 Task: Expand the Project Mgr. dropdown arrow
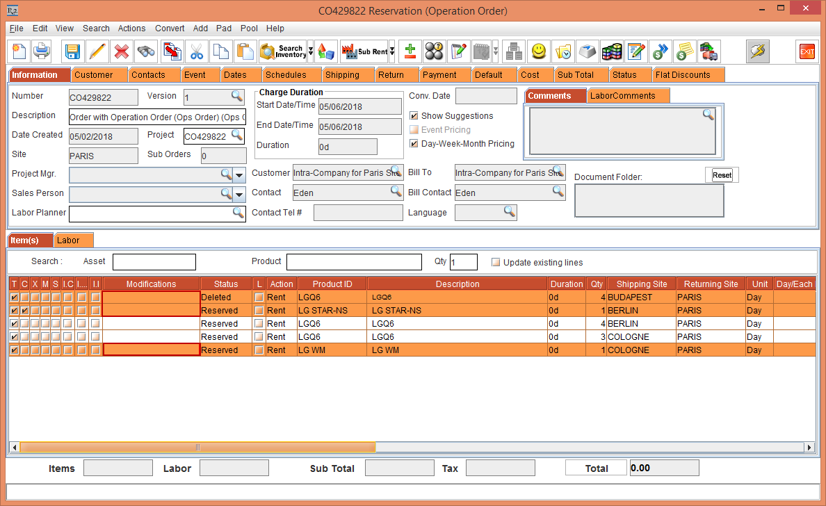point(239,174)
